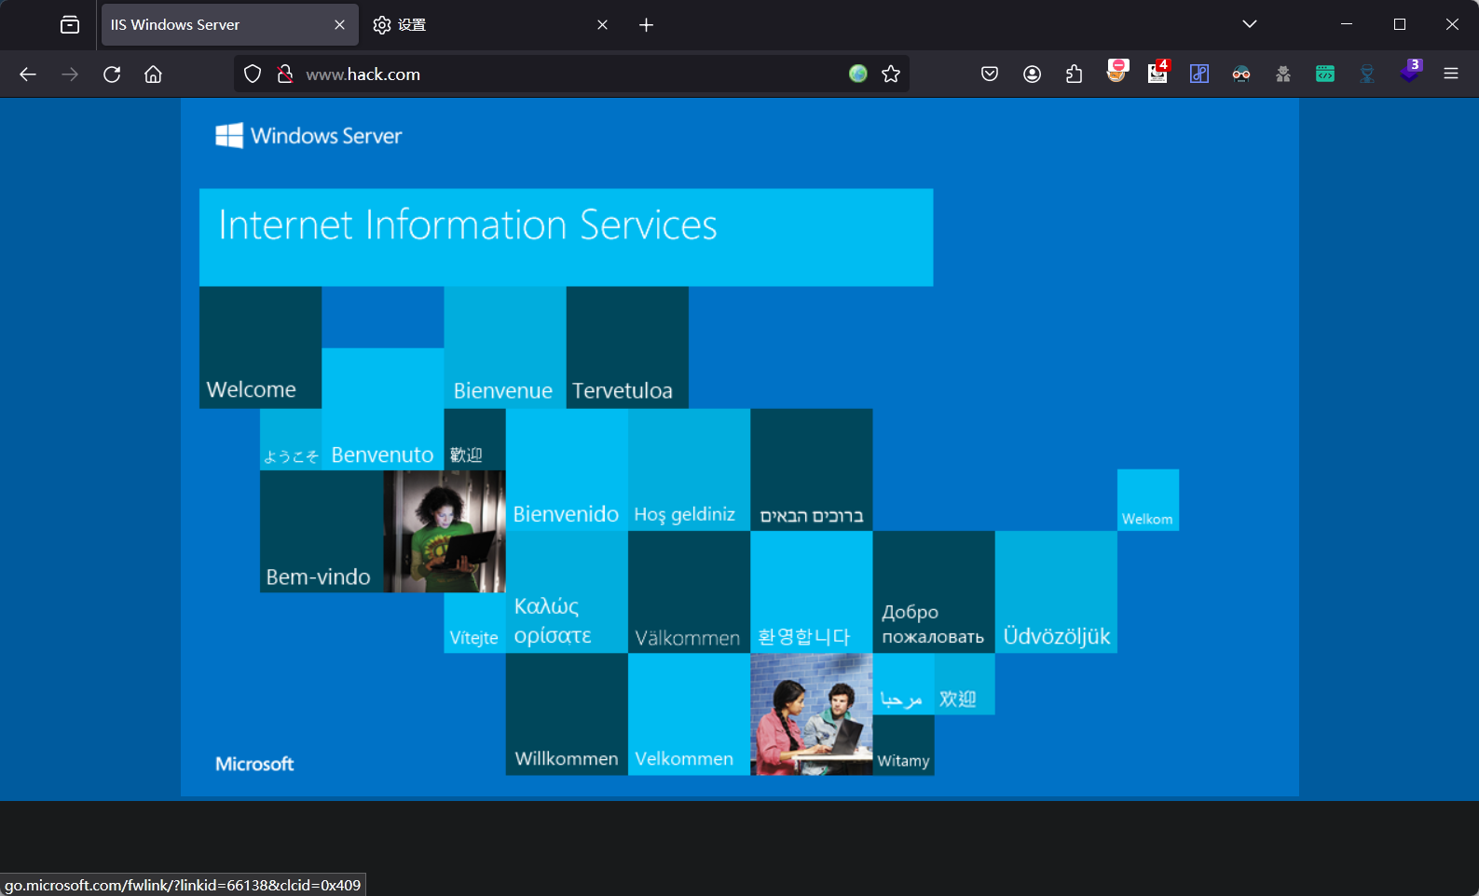Click the Willkommen tile
The image size is (1479, 896).
click(x=567, y=714)
